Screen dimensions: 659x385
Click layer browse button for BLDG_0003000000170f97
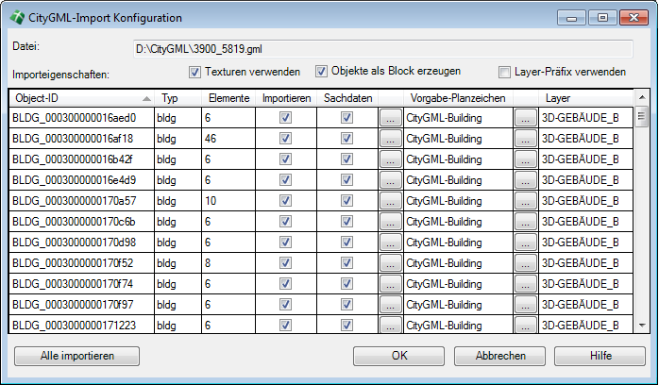[526, 305]
